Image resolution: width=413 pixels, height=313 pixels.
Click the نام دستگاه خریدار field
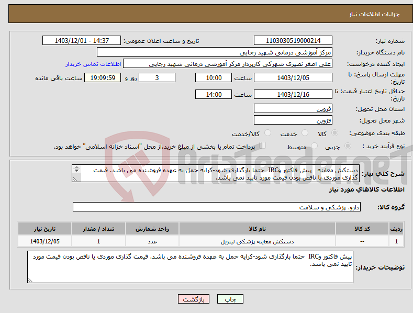coord(215,52)
